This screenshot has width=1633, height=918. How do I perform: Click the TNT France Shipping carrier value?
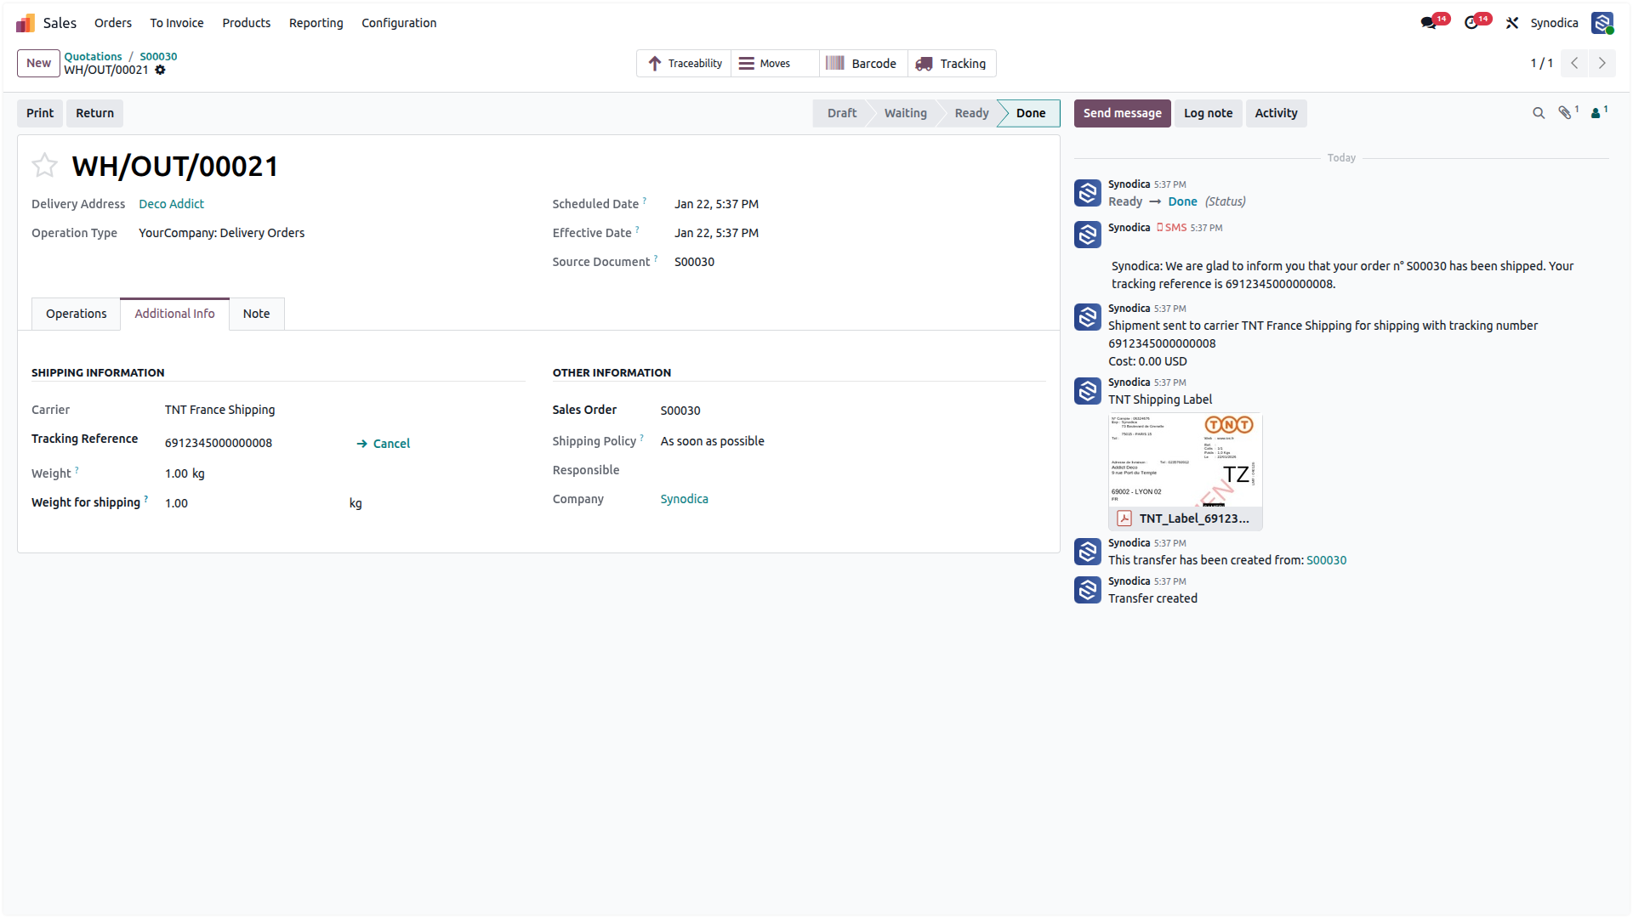point(219,410)
